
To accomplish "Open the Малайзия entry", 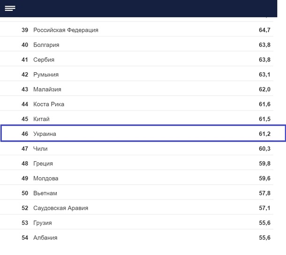I will click(x=47, y=90).
